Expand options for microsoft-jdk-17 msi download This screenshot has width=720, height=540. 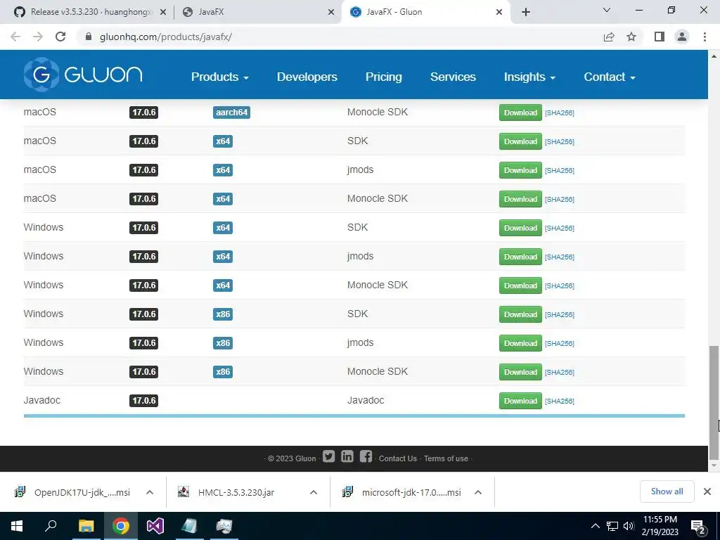point(478,492)
